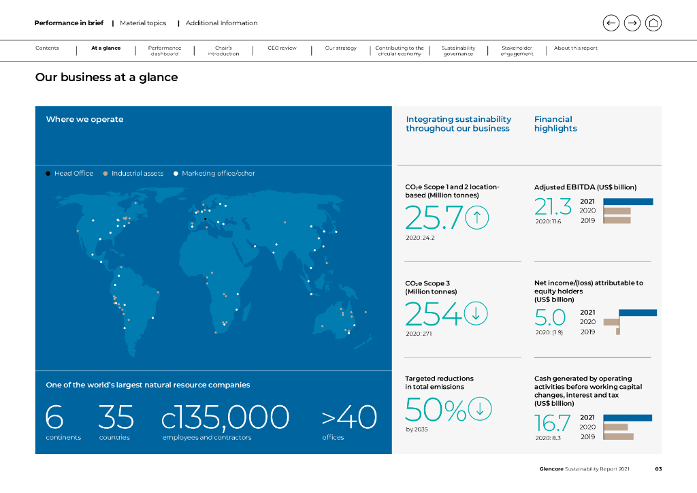697x493 pixels.
Task: Open Additional information section
Action: point(221,23)
